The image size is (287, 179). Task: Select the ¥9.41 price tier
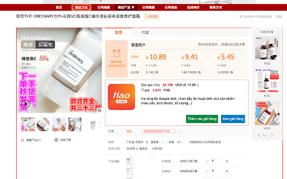coord(190,57)
